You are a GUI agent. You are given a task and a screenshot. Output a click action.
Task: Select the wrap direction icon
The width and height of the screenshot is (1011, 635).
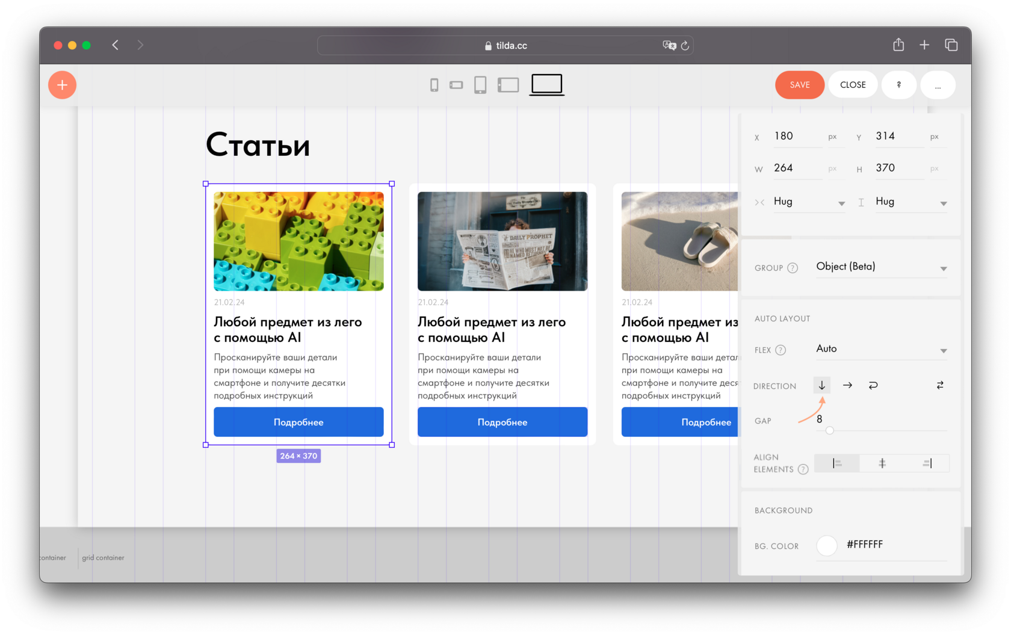coord(873,385)
